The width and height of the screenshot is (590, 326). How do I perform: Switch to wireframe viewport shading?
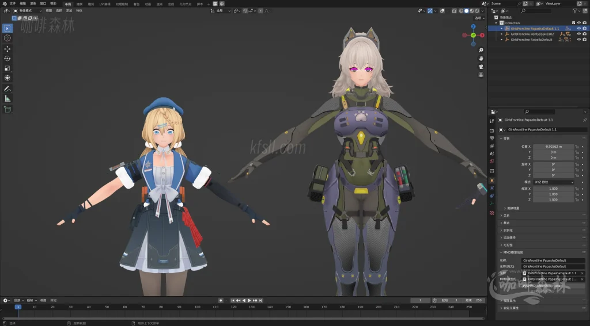(x=462, y=11)
